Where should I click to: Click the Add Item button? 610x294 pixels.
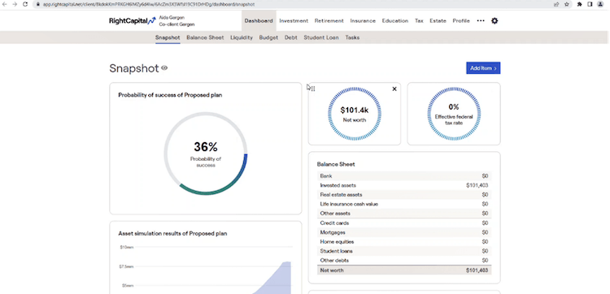[x=483, y=68]
